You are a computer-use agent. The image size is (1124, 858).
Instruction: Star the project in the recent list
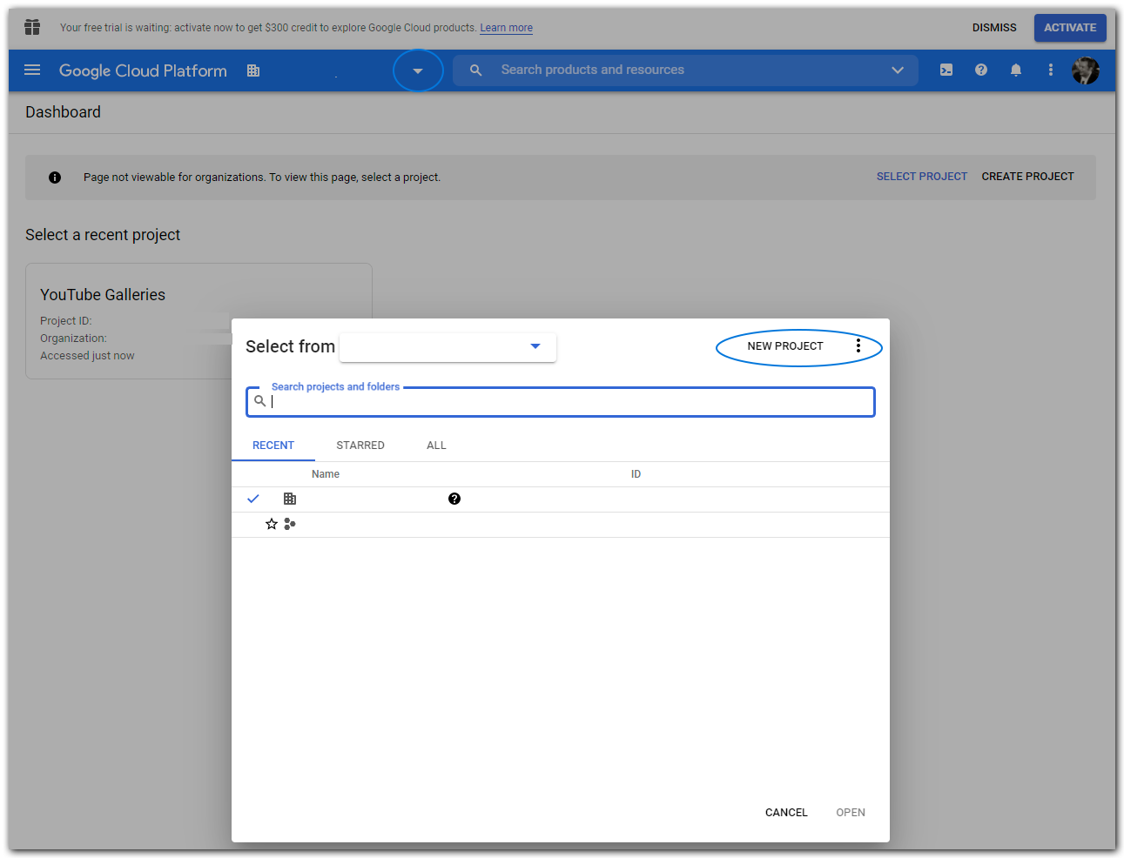point(272,524)
